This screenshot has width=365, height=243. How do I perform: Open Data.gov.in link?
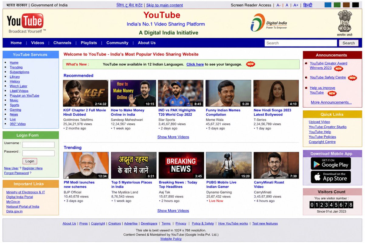tap(14, 211)
